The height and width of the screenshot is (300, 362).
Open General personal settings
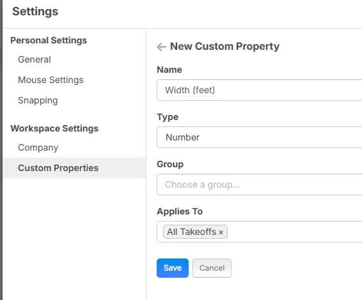click(35, 59)
